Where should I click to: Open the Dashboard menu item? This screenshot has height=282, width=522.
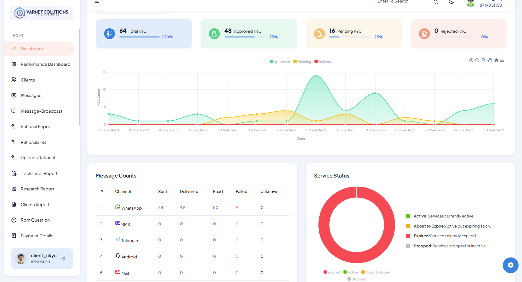[x=39, y=49]
